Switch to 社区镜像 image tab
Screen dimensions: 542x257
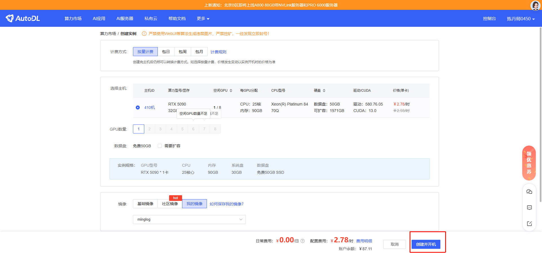pyautogui.click(x=170, y=204)
